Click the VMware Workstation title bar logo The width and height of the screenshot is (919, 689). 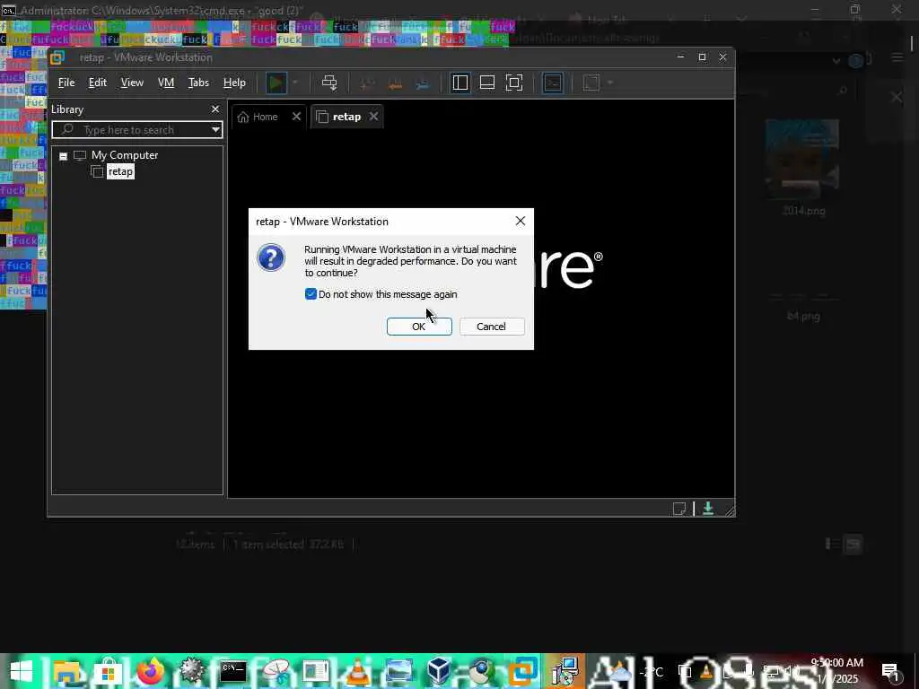click(x=57, y=57)
